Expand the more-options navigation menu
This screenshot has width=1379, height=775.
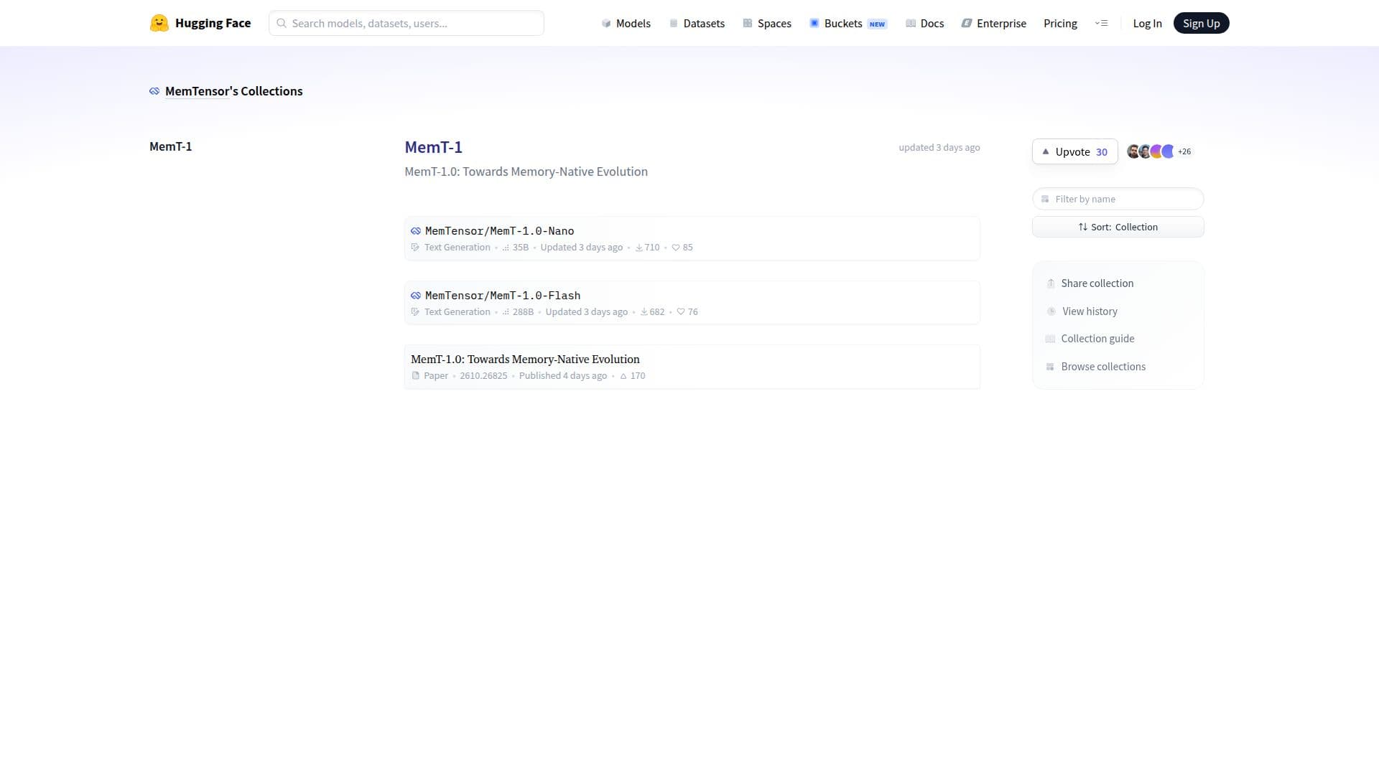click(x=1101, y=23)
